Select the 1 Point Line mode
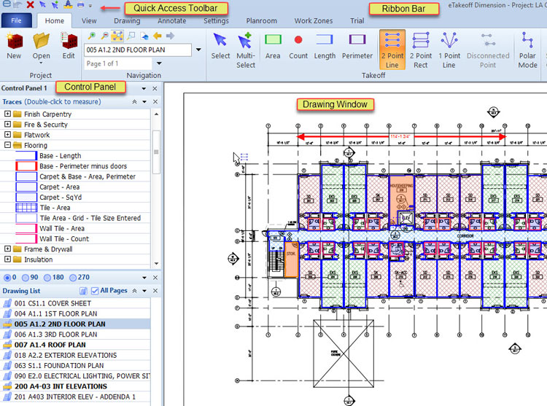The image size is (547, 406). 449,49
